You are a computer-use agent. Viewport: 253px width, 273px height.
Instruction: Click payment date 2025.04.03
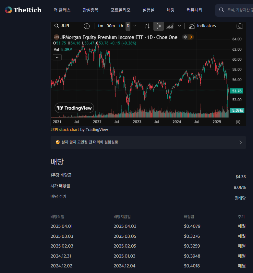click(125, 226)
